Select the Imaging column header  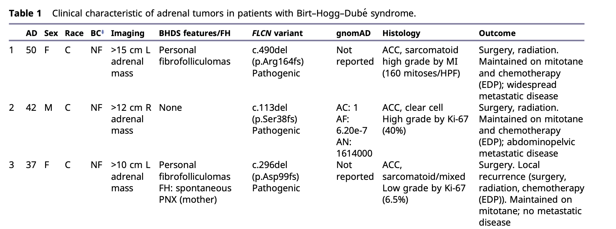pos(128,33)
